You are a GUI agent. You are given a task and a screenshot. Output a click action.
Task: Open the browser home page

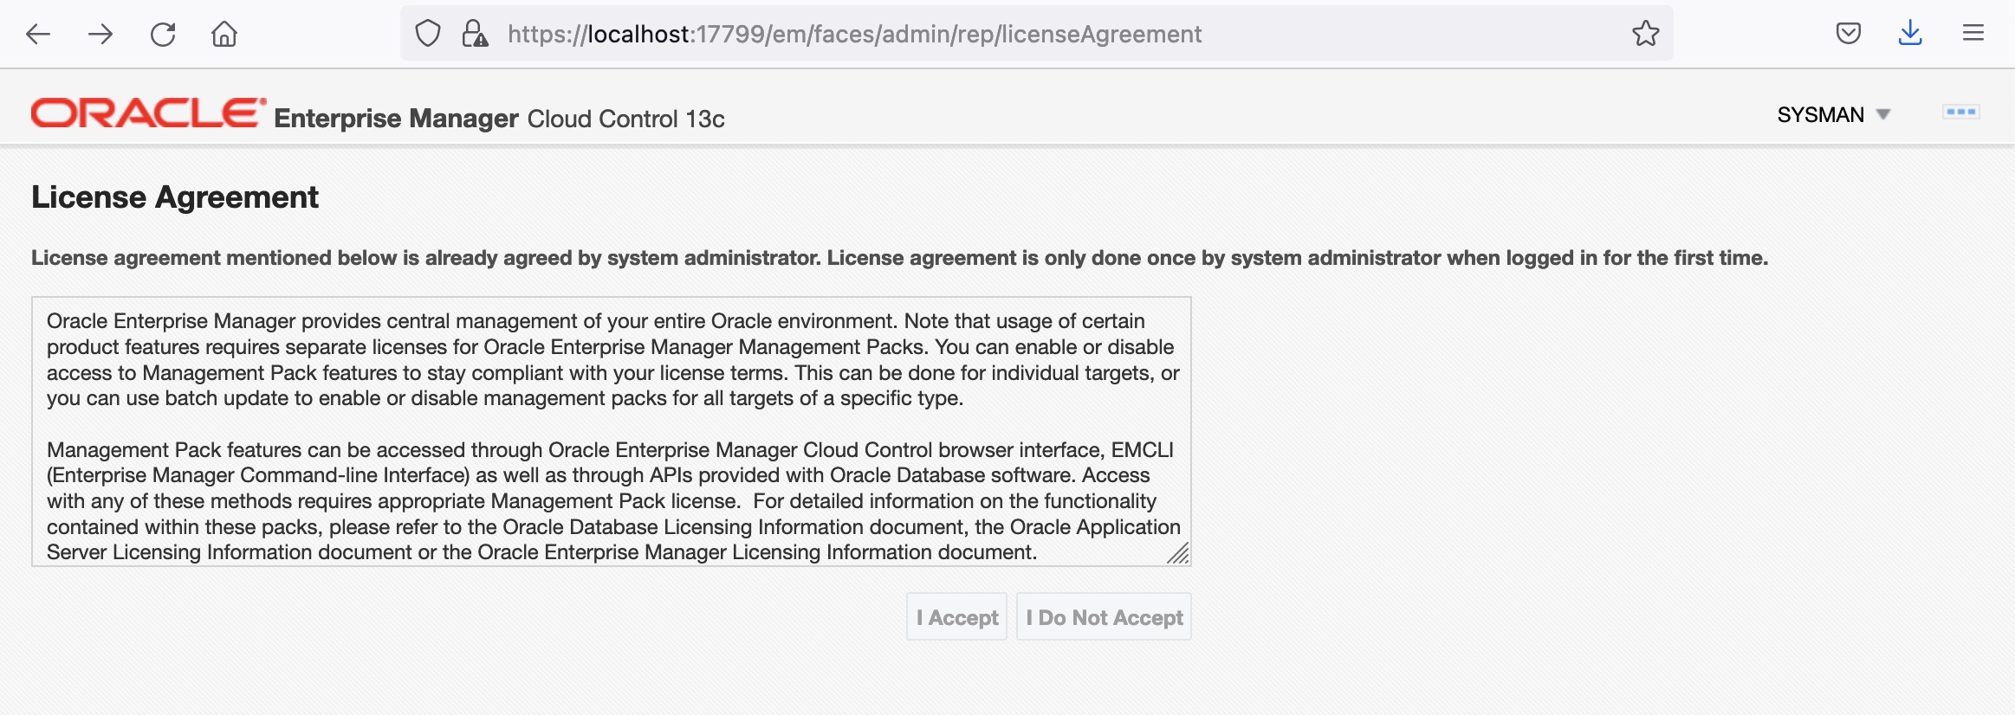coord(224,34)
